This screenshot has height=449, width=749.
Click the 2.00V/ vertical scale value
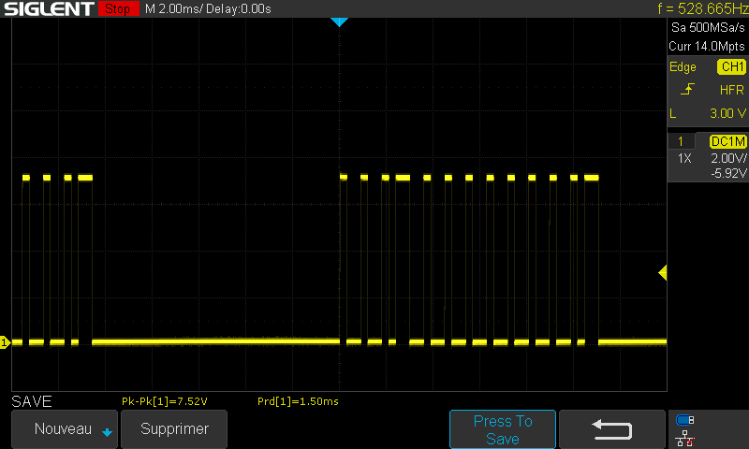pyautogui.click(x=728, y=158)
